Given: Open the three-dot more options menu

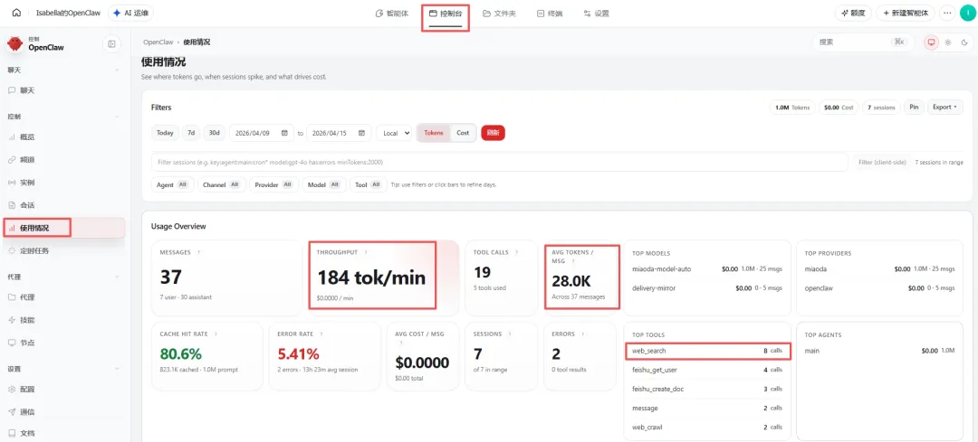Looking at the screenshot, I should click(x=947, y=13).
